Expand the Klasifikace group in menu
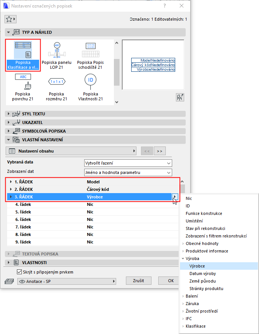Viewport: 259px width, 334px height. click(183, 326)
